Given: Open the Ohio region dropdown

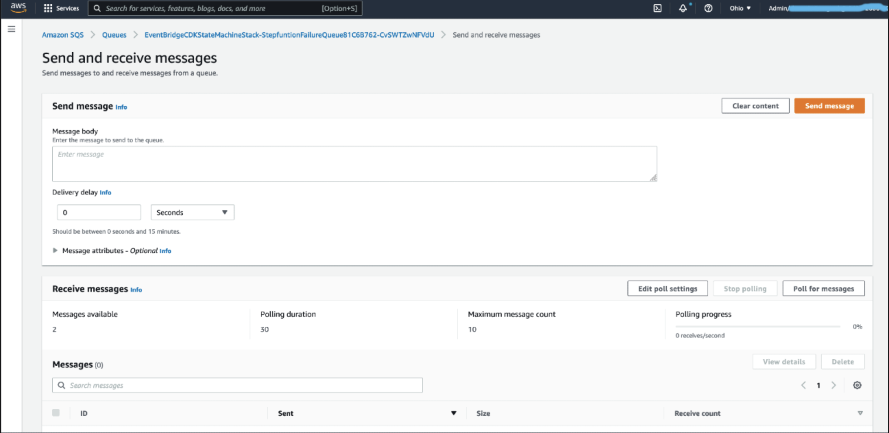Looking at the screenshot, I should 740,8.
